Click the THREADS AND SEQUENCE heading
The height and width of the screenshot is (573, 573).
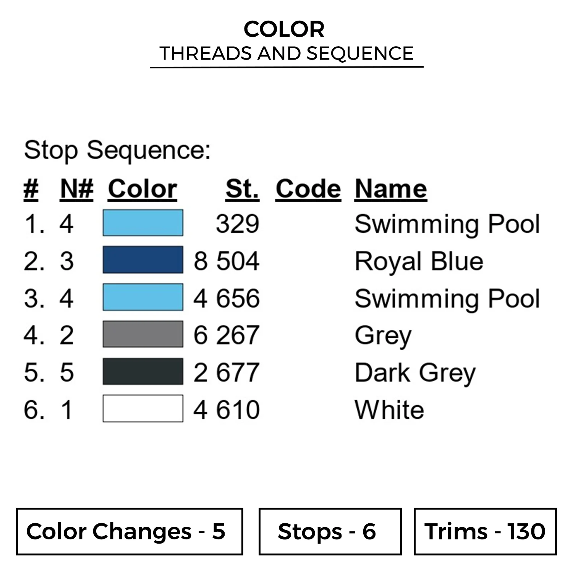click(x=286, y=53)
